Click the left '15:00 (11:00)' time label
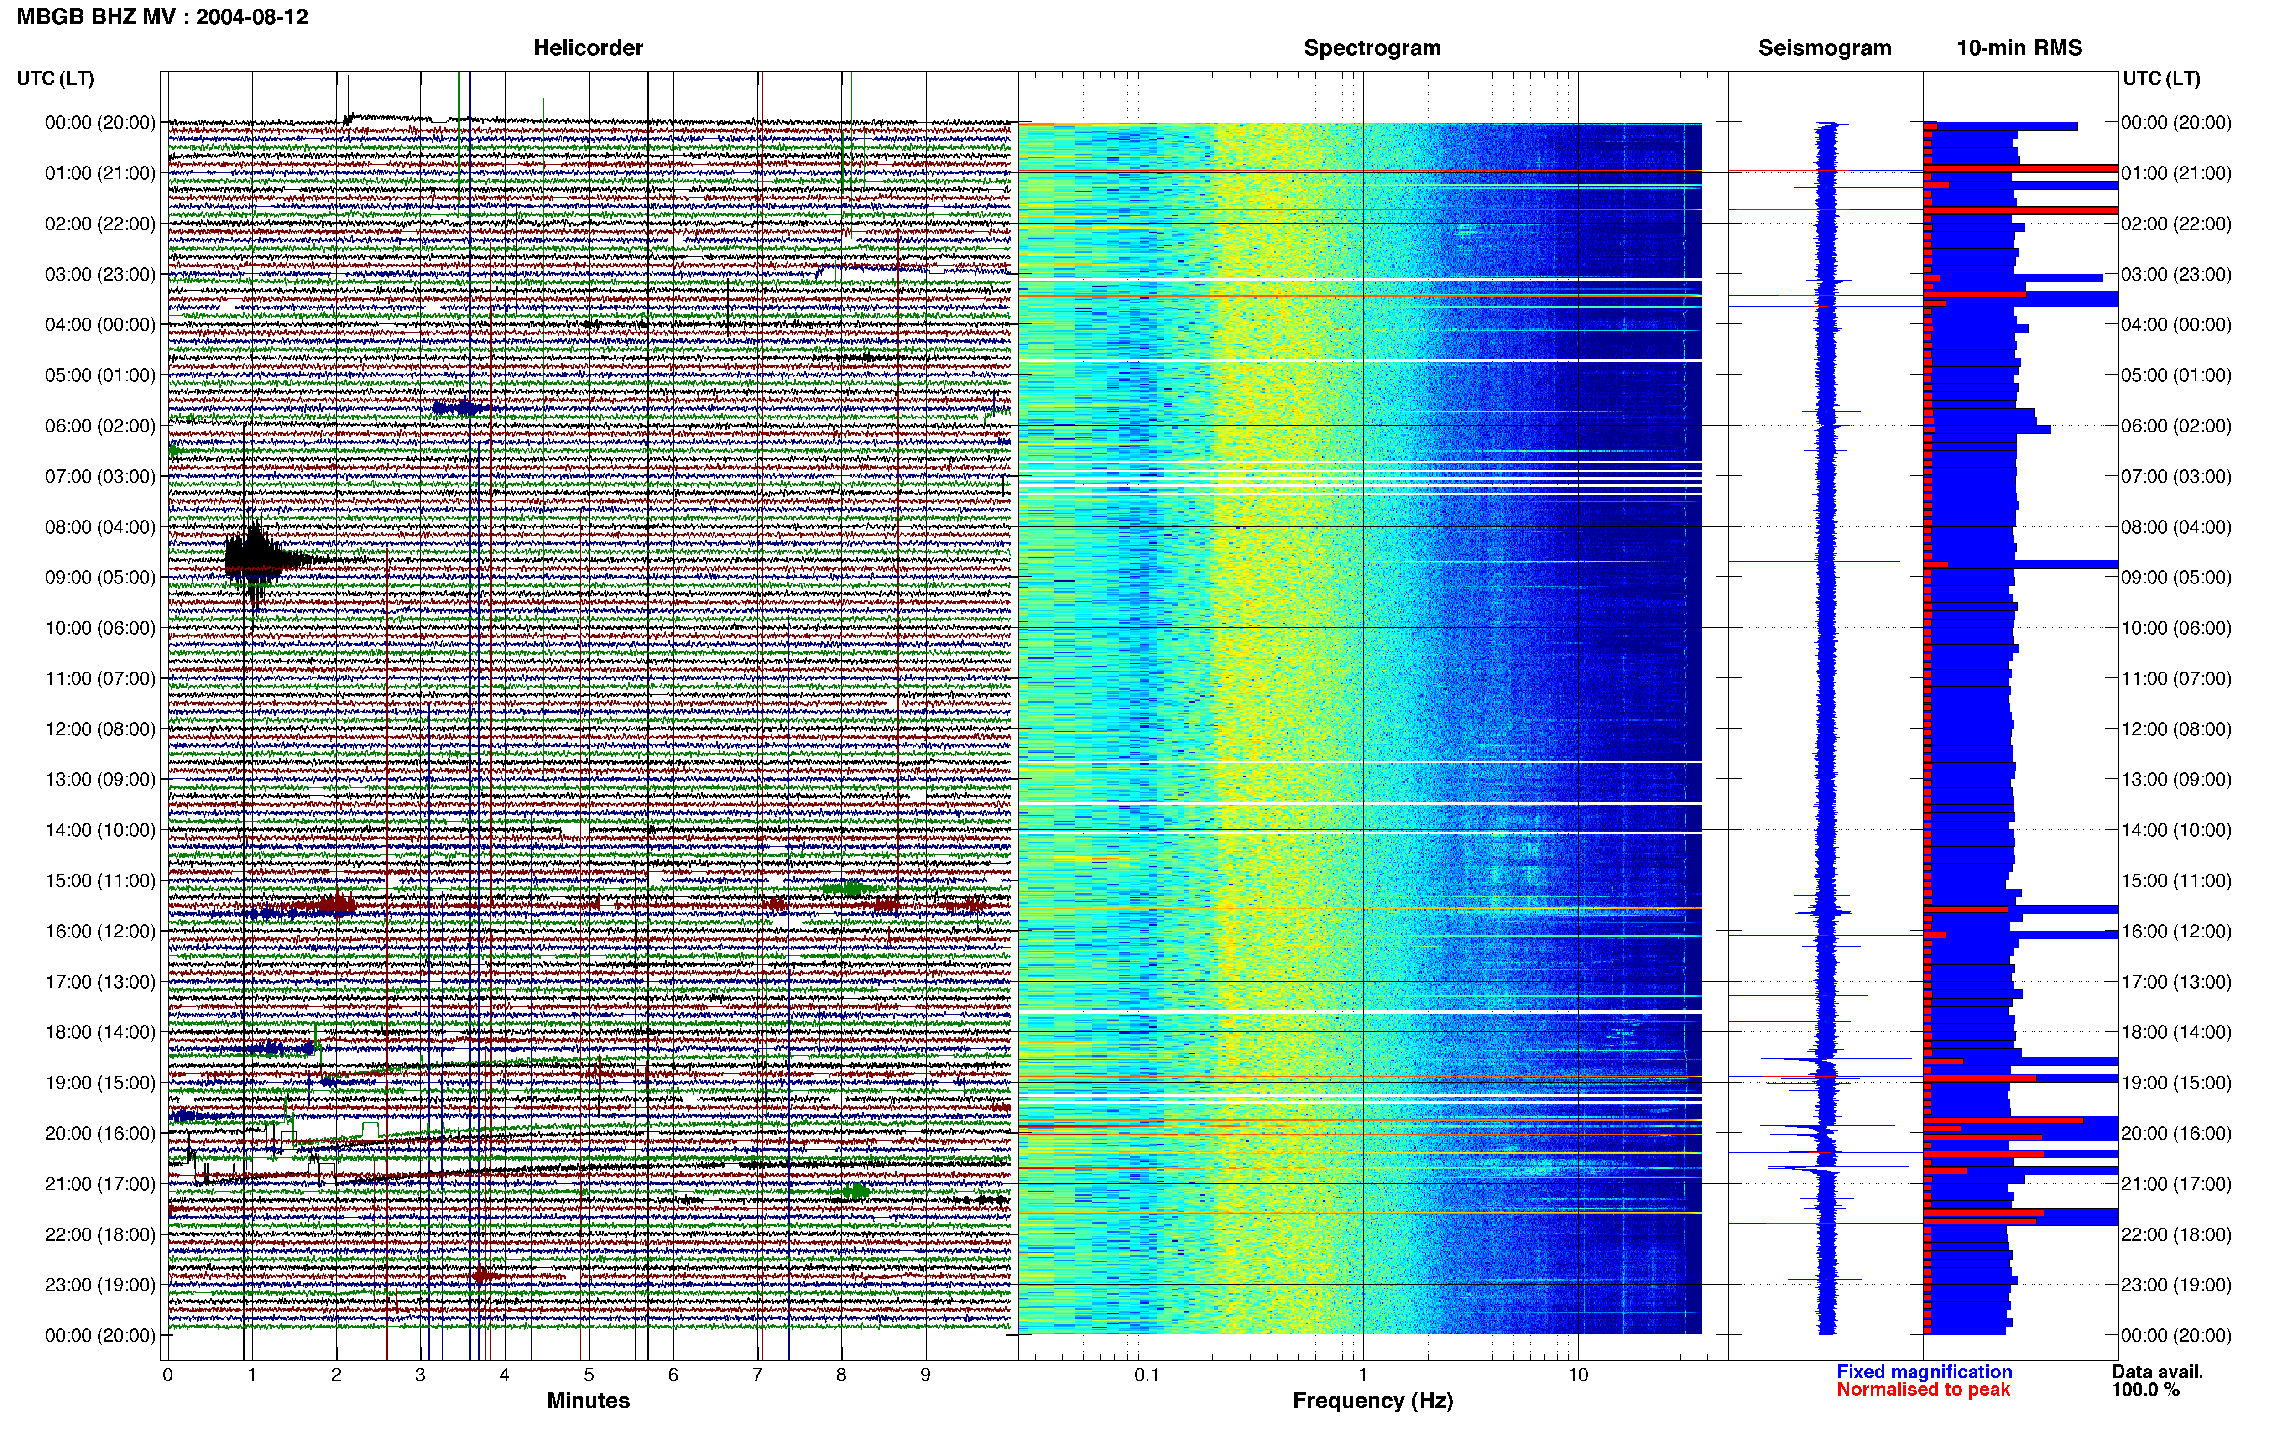 pos(100,881)
